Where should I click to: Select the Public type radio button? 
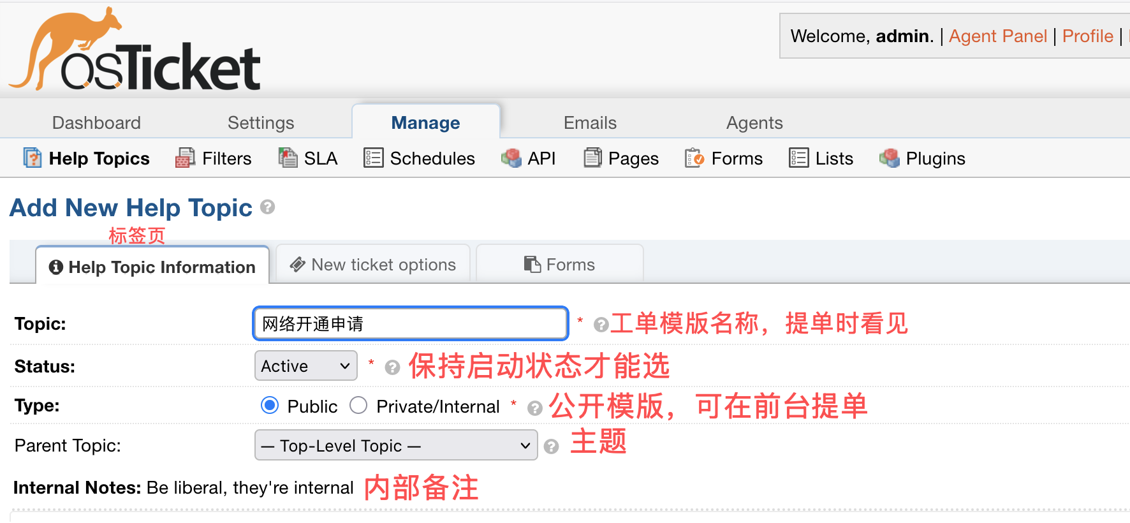click(270, 406)
